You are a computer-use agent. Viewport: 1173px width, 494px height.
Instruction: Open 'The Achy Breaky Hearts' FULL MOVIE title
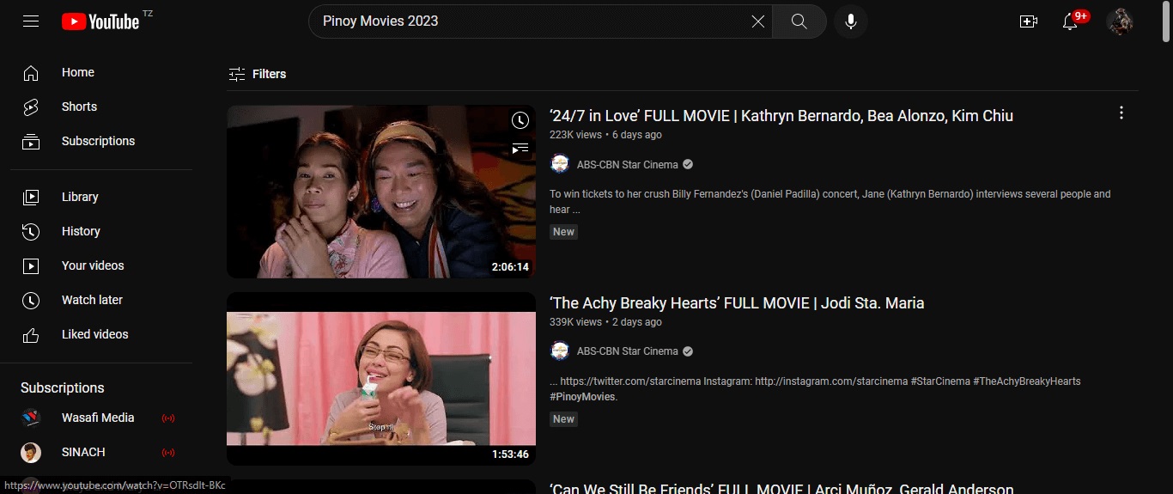coord(737,303)
